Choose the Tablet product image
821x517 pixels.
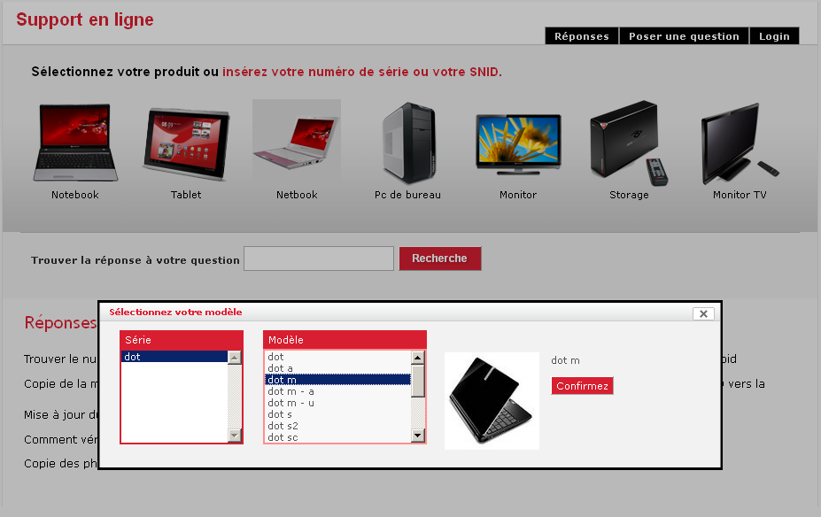click(x=186, y=144)
